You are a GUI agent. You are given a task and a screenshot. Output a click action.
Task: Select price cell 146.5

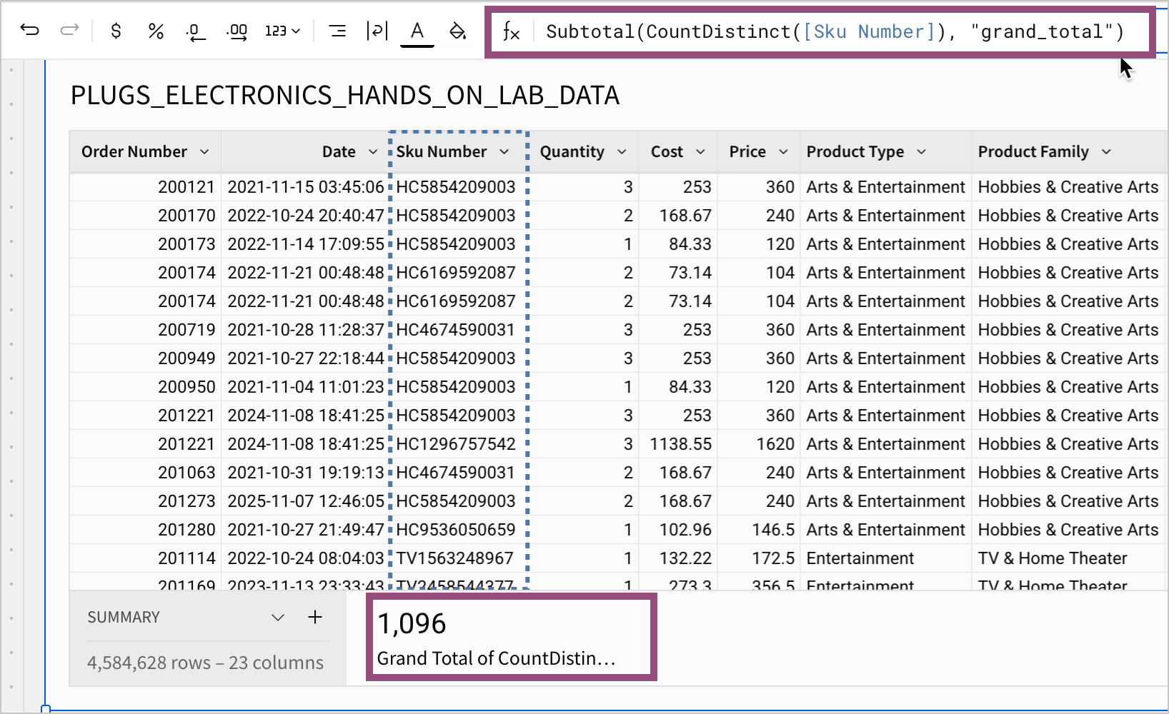pos(759,530)
